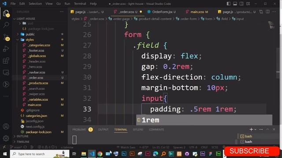The width and height of the screenshot is (282, 158).
Task: Open _globals.scss in explorer
Action: (x=37, y=56)
